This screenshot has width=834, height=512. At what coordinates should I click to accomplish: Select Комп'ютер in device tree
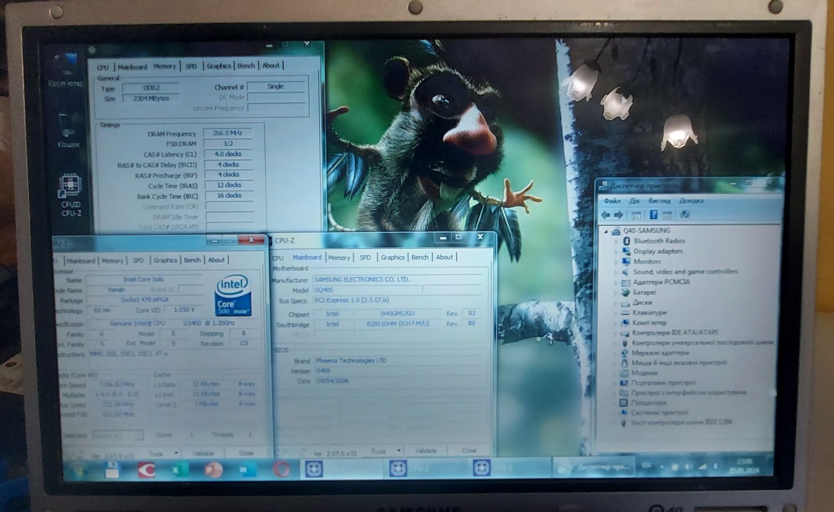tap(650, 323)
